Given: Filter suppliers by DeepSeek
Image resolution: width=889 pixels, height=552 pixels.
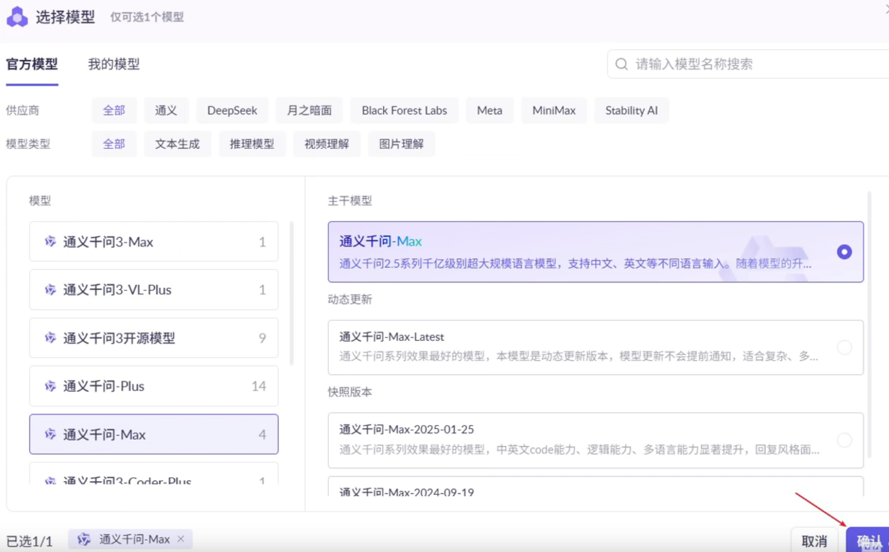Looking at the screenshot, I should pyautogui.click(x=232, y=110).
